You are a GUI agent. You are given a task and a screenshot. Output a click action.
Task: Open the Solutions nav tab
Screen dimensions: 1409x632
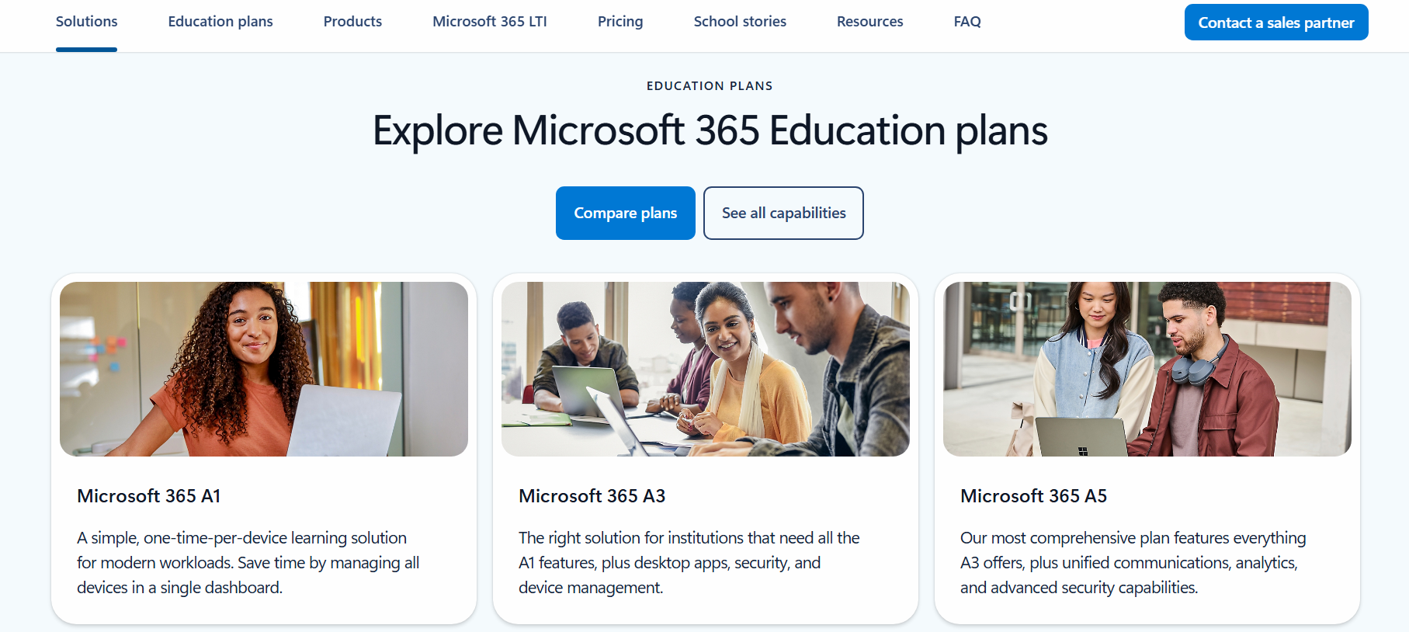coord(86,22)
